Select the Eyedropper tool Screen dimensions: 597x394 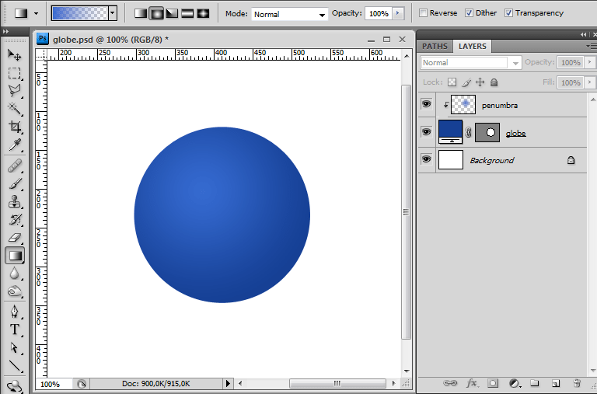(x=15, y=145)
